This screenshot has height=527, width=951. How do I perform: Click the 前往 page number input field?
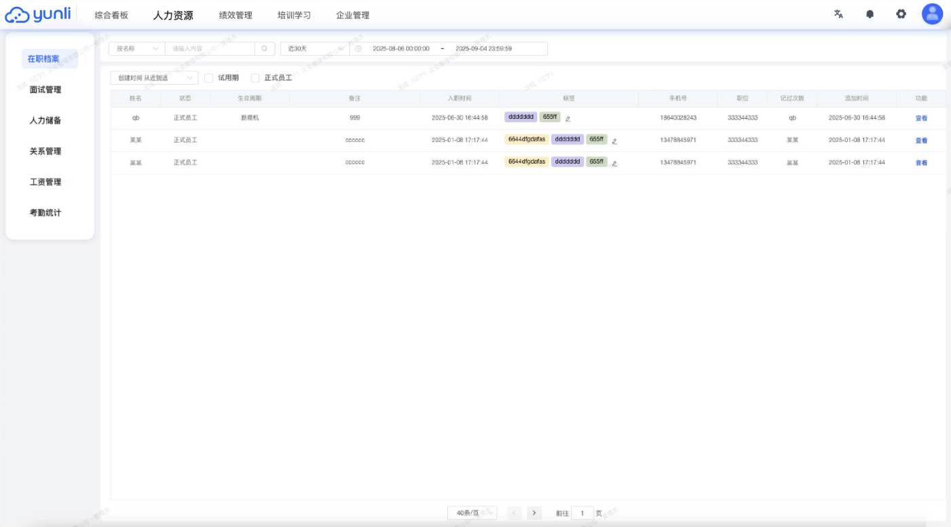click(582, 513)
